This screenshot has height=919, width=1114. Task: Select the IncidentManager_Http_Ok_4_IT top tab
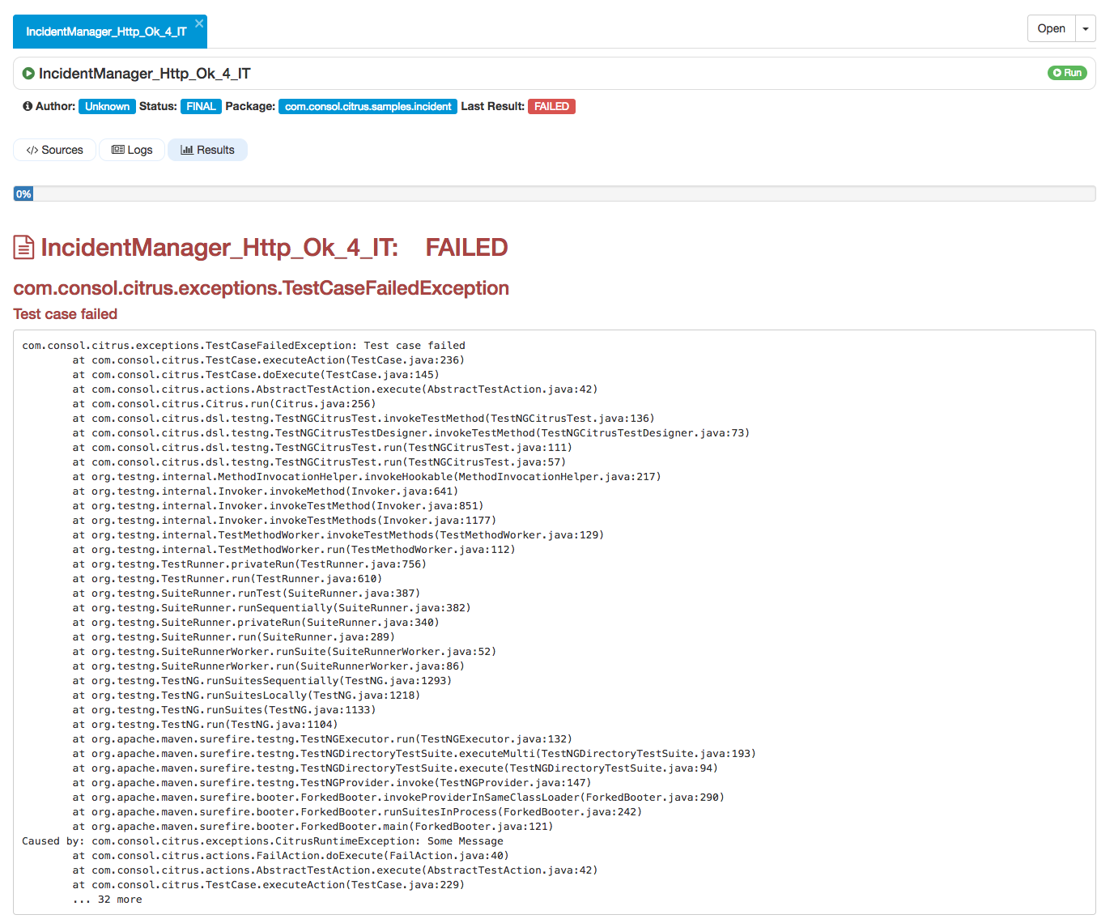(106, 32)
